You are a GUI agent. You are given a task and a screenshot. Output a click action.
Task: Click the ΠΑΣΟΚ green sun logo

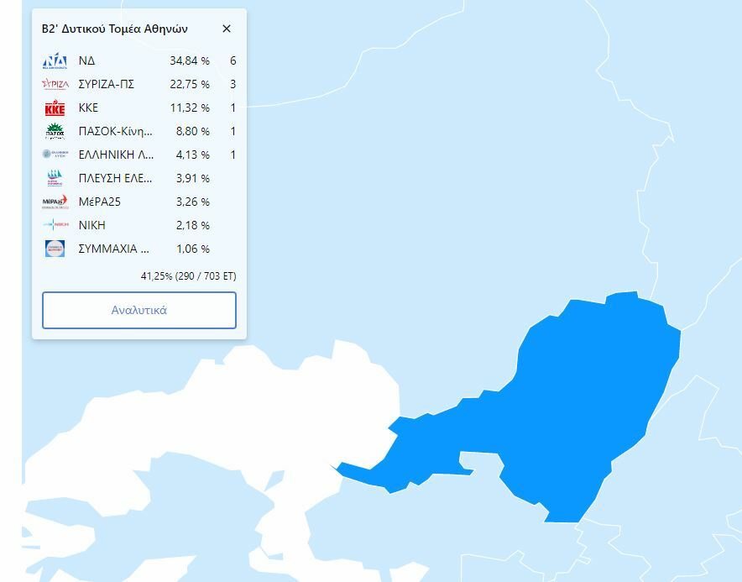coord(55,131)
